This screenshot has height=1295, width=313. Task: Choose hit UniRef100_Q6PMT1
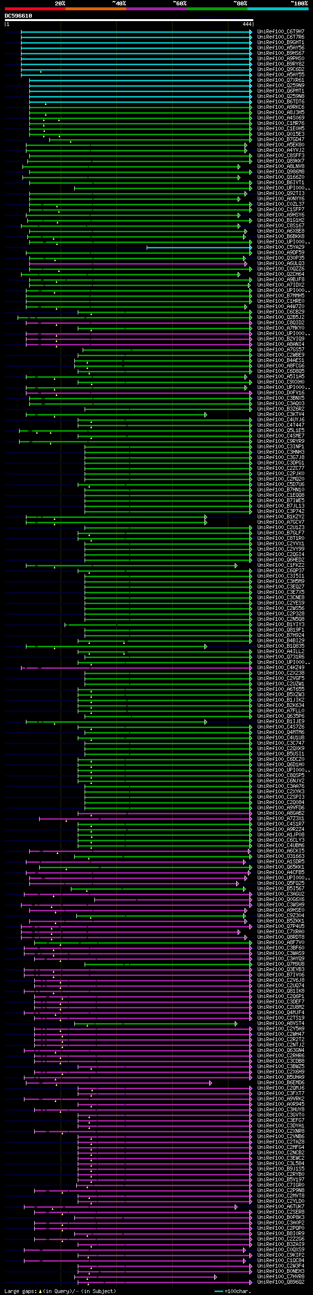tap(280, 91)
